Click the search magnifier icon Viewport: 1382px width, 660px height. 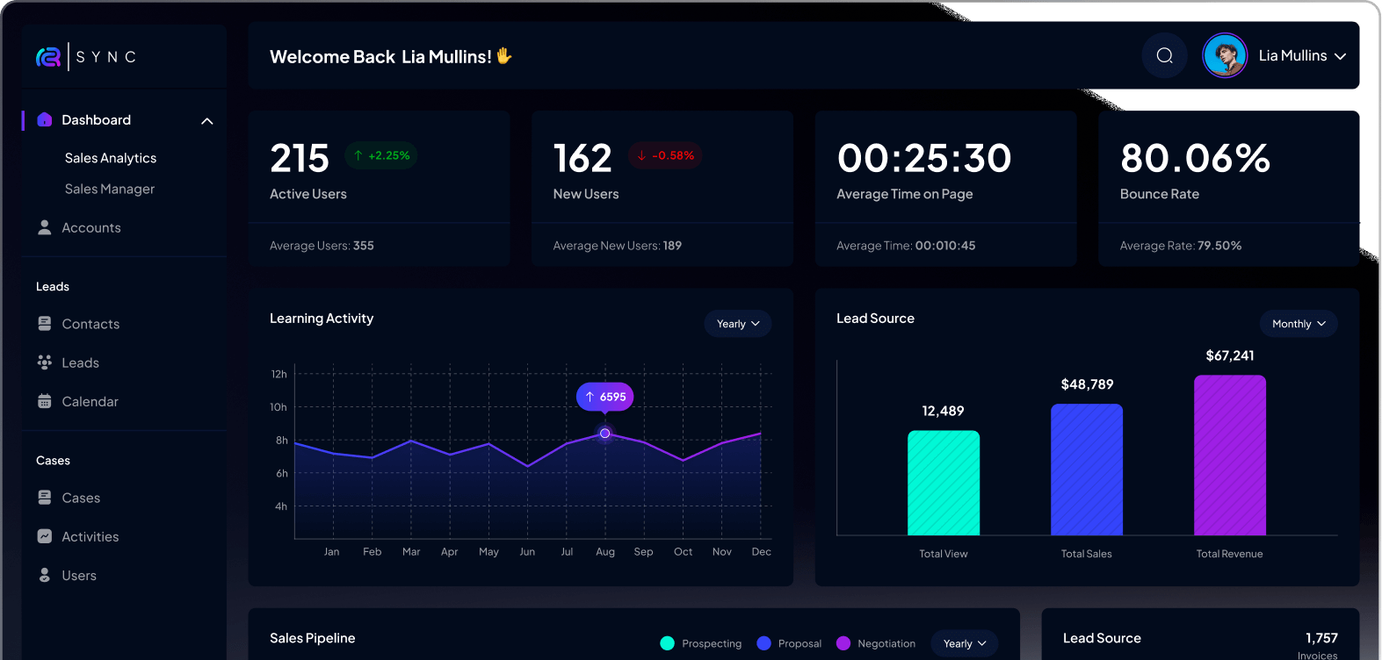pyautogui.click(x=1164, y=56)
